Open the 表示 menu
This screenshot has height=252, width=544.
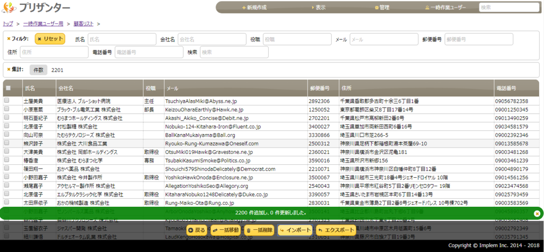319,8
